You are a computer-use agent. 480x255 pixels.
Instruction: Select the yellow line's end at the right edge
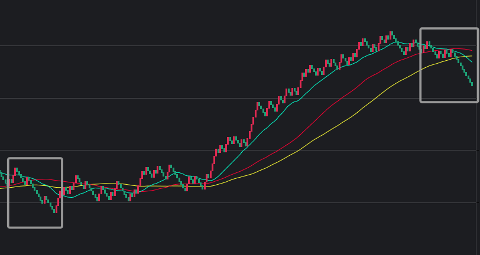(471, 56)
